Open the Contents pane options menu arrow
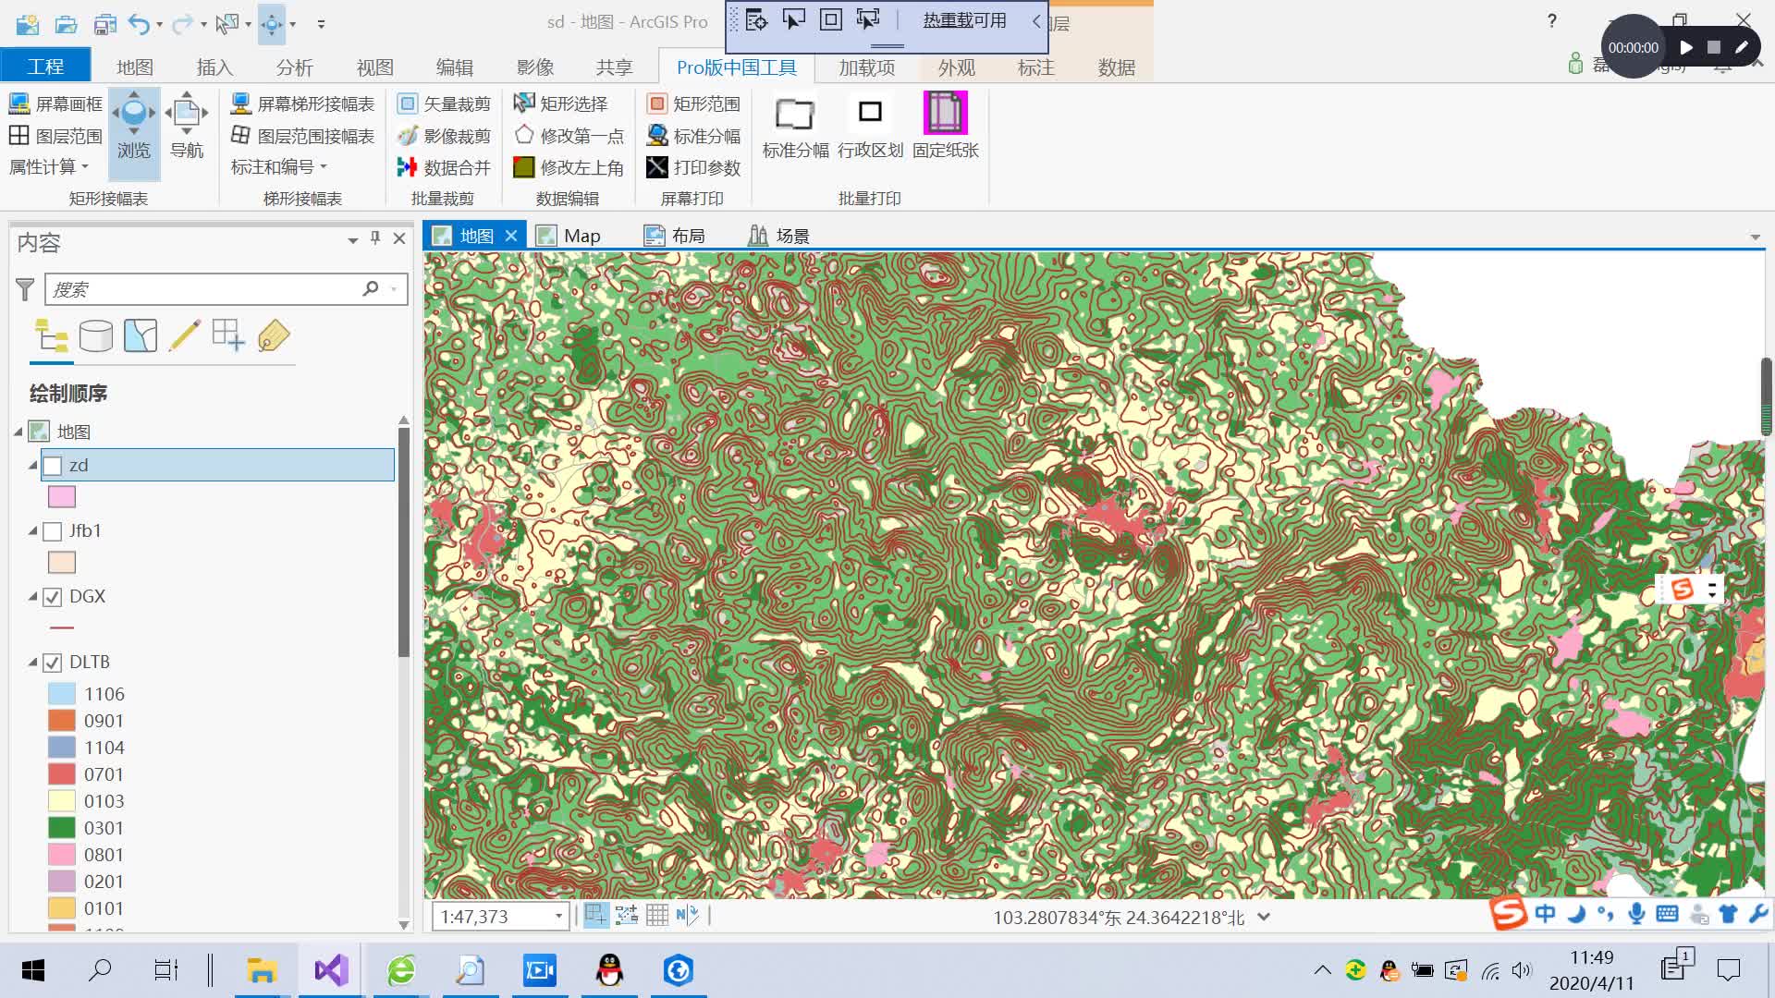1775x998 pixels. pos(353,240)
